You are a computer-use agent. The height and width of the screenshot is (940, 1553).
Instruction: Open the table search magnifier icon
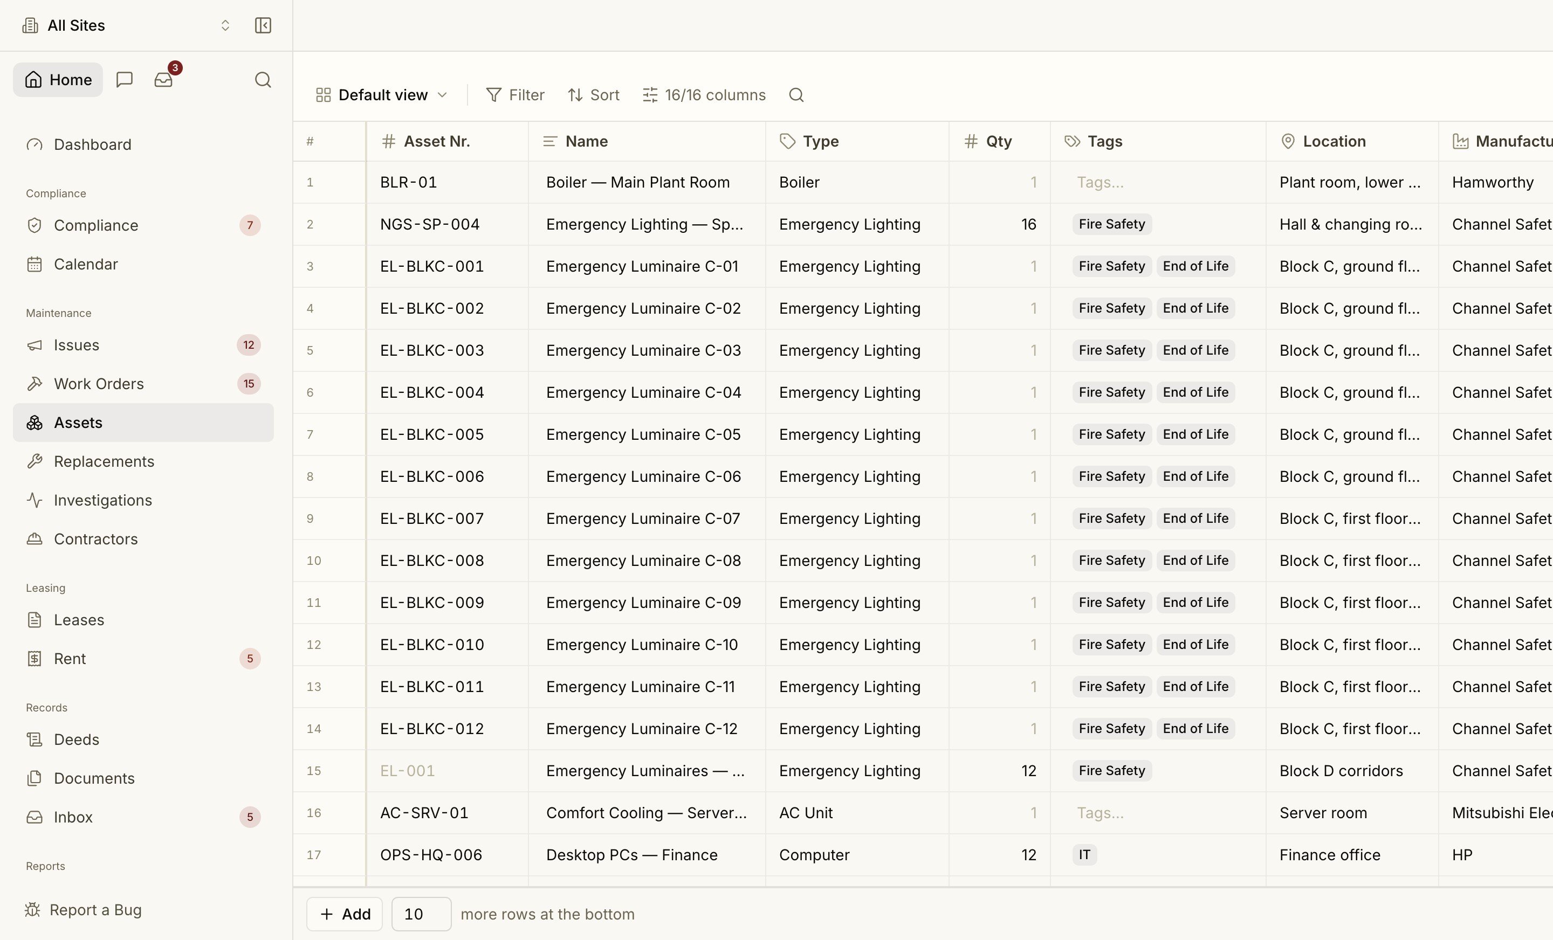tap(796, 95)
